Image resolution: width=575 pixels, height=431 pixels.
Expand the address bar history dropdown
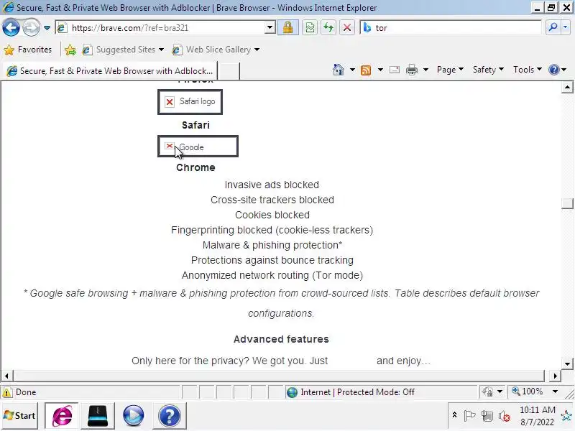coord(270,28)
